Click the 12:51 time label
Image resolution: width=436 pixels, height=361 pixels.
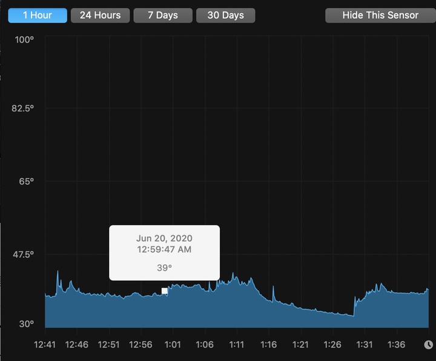click(109, 345)
